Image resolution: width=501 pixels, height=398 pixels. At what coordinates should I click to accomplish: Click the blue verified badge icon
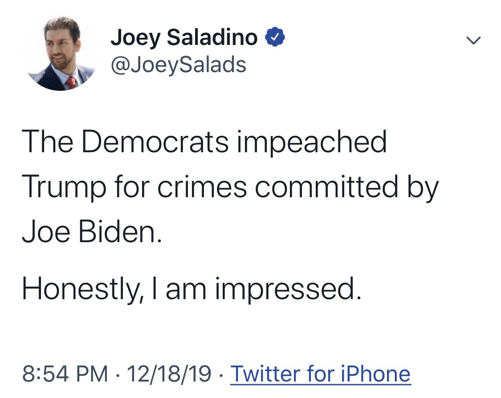(x=275, y=37)
